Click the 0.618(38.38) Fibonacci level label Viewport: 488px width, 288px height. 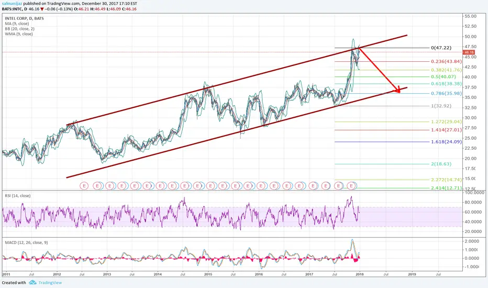coord(446,84)
